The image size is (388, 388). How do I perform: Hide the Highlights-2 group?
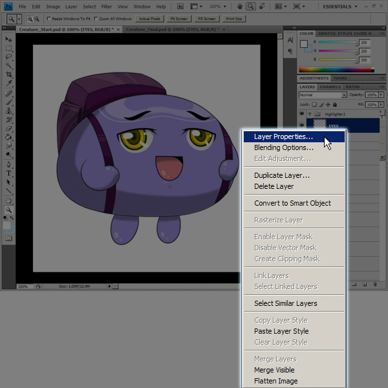(301, 114)
